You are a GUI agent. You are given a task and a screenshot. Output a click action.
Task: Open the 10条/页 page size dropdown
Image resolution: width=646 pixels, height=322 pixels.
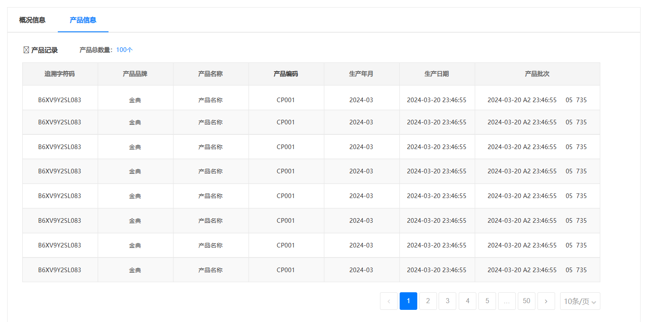580,301
